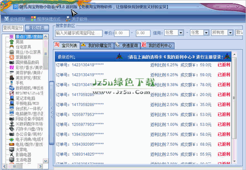The height and width of the screenshot is (170, 246).
Task: Select the 景点门票/度假 tree item
Action: [29, 37]
